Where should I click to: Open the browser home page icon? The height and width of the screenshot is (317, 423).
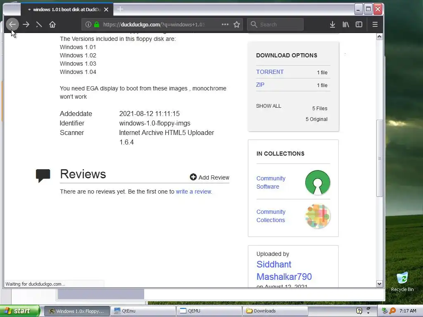pos(52,24)
